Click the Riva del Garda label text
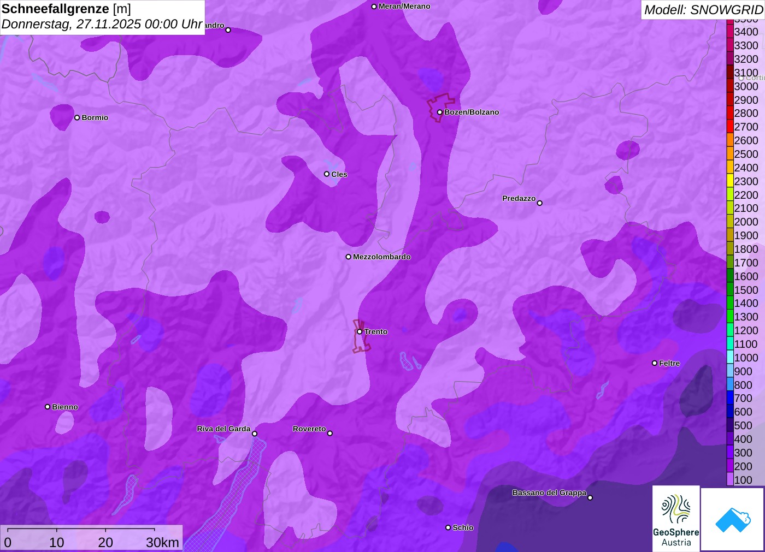The image size is (765, 552). pyautogui.click(x=223, y=429)
